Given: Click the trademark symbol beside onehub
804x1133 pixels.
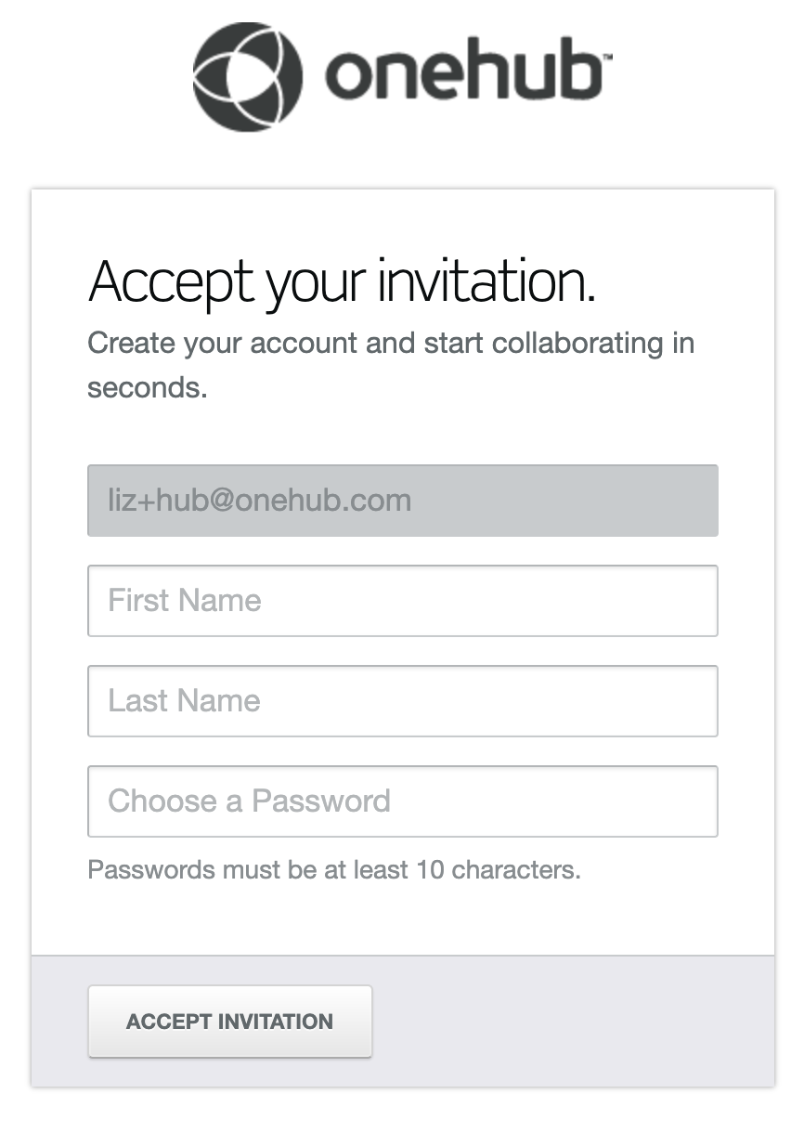Looking at the screenshot, I should pos(607,59).
